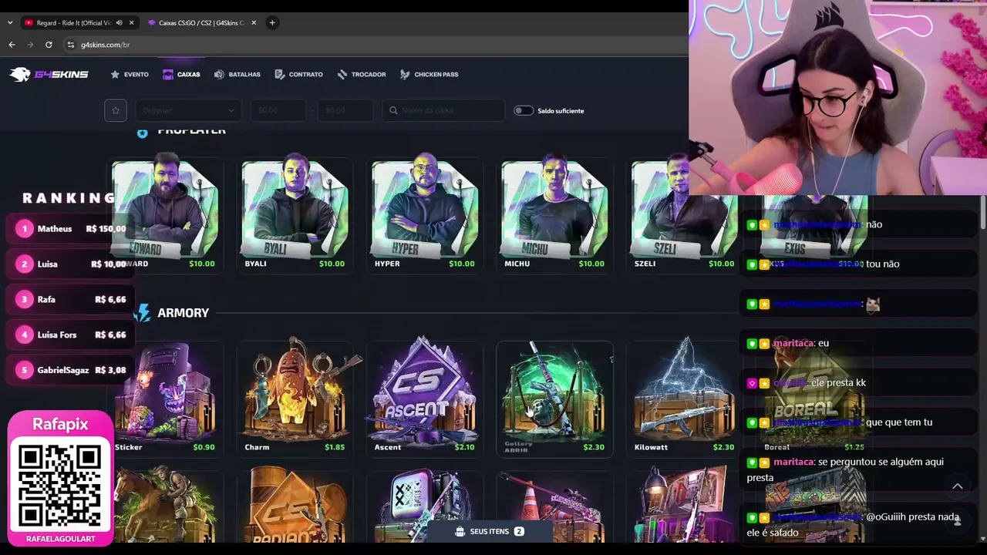Click chat message "que que tem tu"
This screenshot has height=555, width=987.
click(x=860, y=422)
